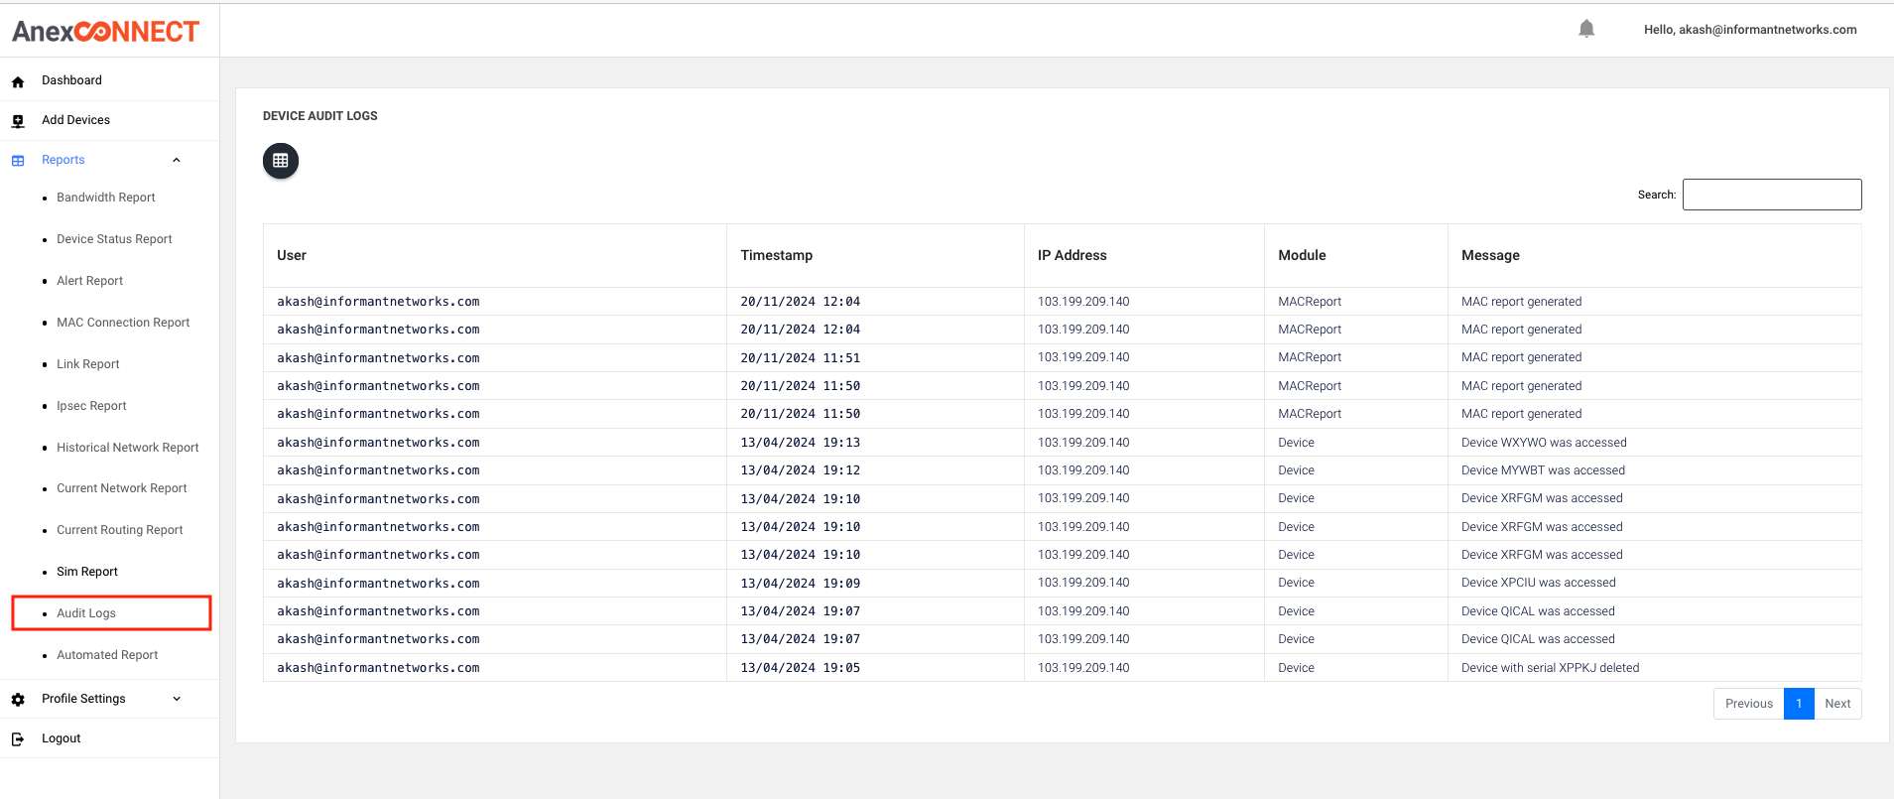Click the Search input field
The image size is (1894, 799).
(x=1772, y=195)
